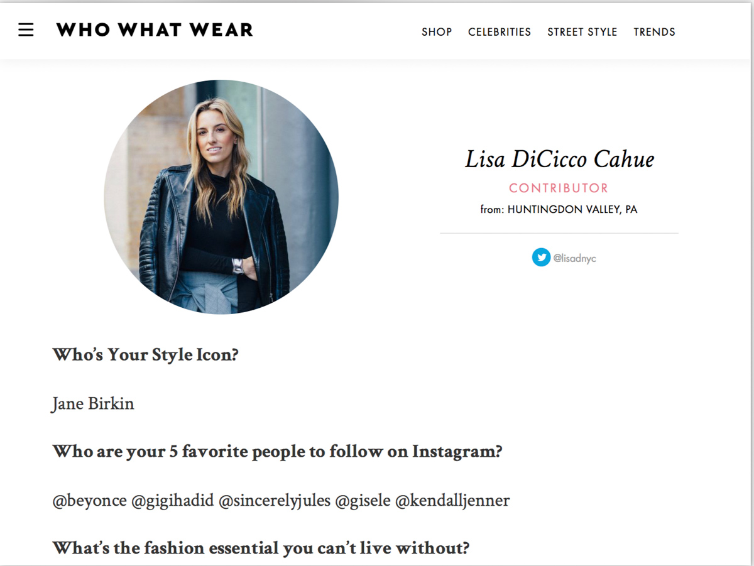Click the @beyonce Instagram handle
Viewport: 754px width, 566px height.
click(89, 501)
